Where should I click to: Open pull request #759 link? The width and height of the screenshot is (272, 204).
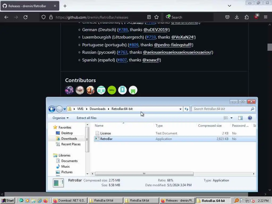pyautogui.click(x=151, y=37)
